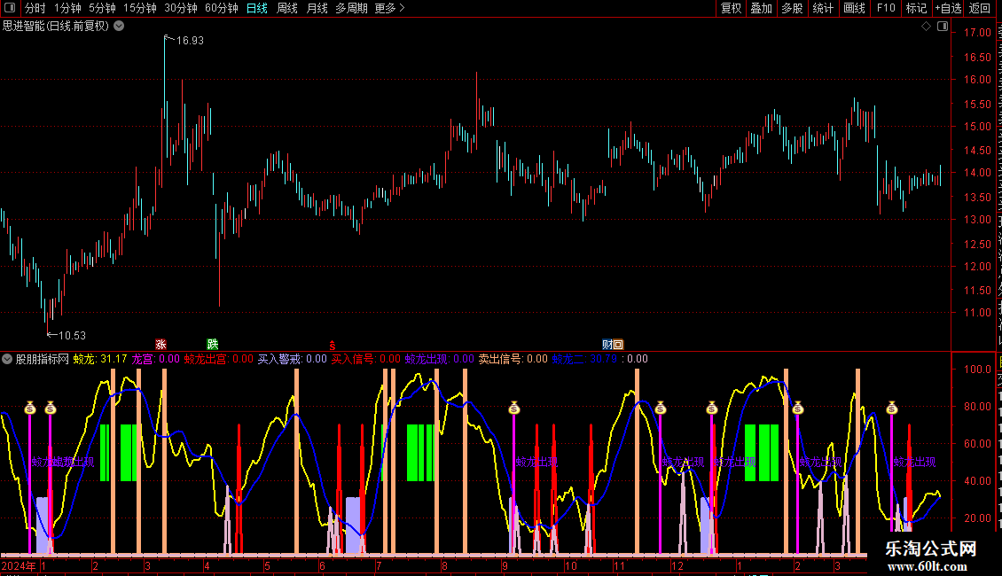Open the 画线 drawing tools
The height and width of the screenshot is (576, 1002).
pyautogui.click(x=854, y=8)
